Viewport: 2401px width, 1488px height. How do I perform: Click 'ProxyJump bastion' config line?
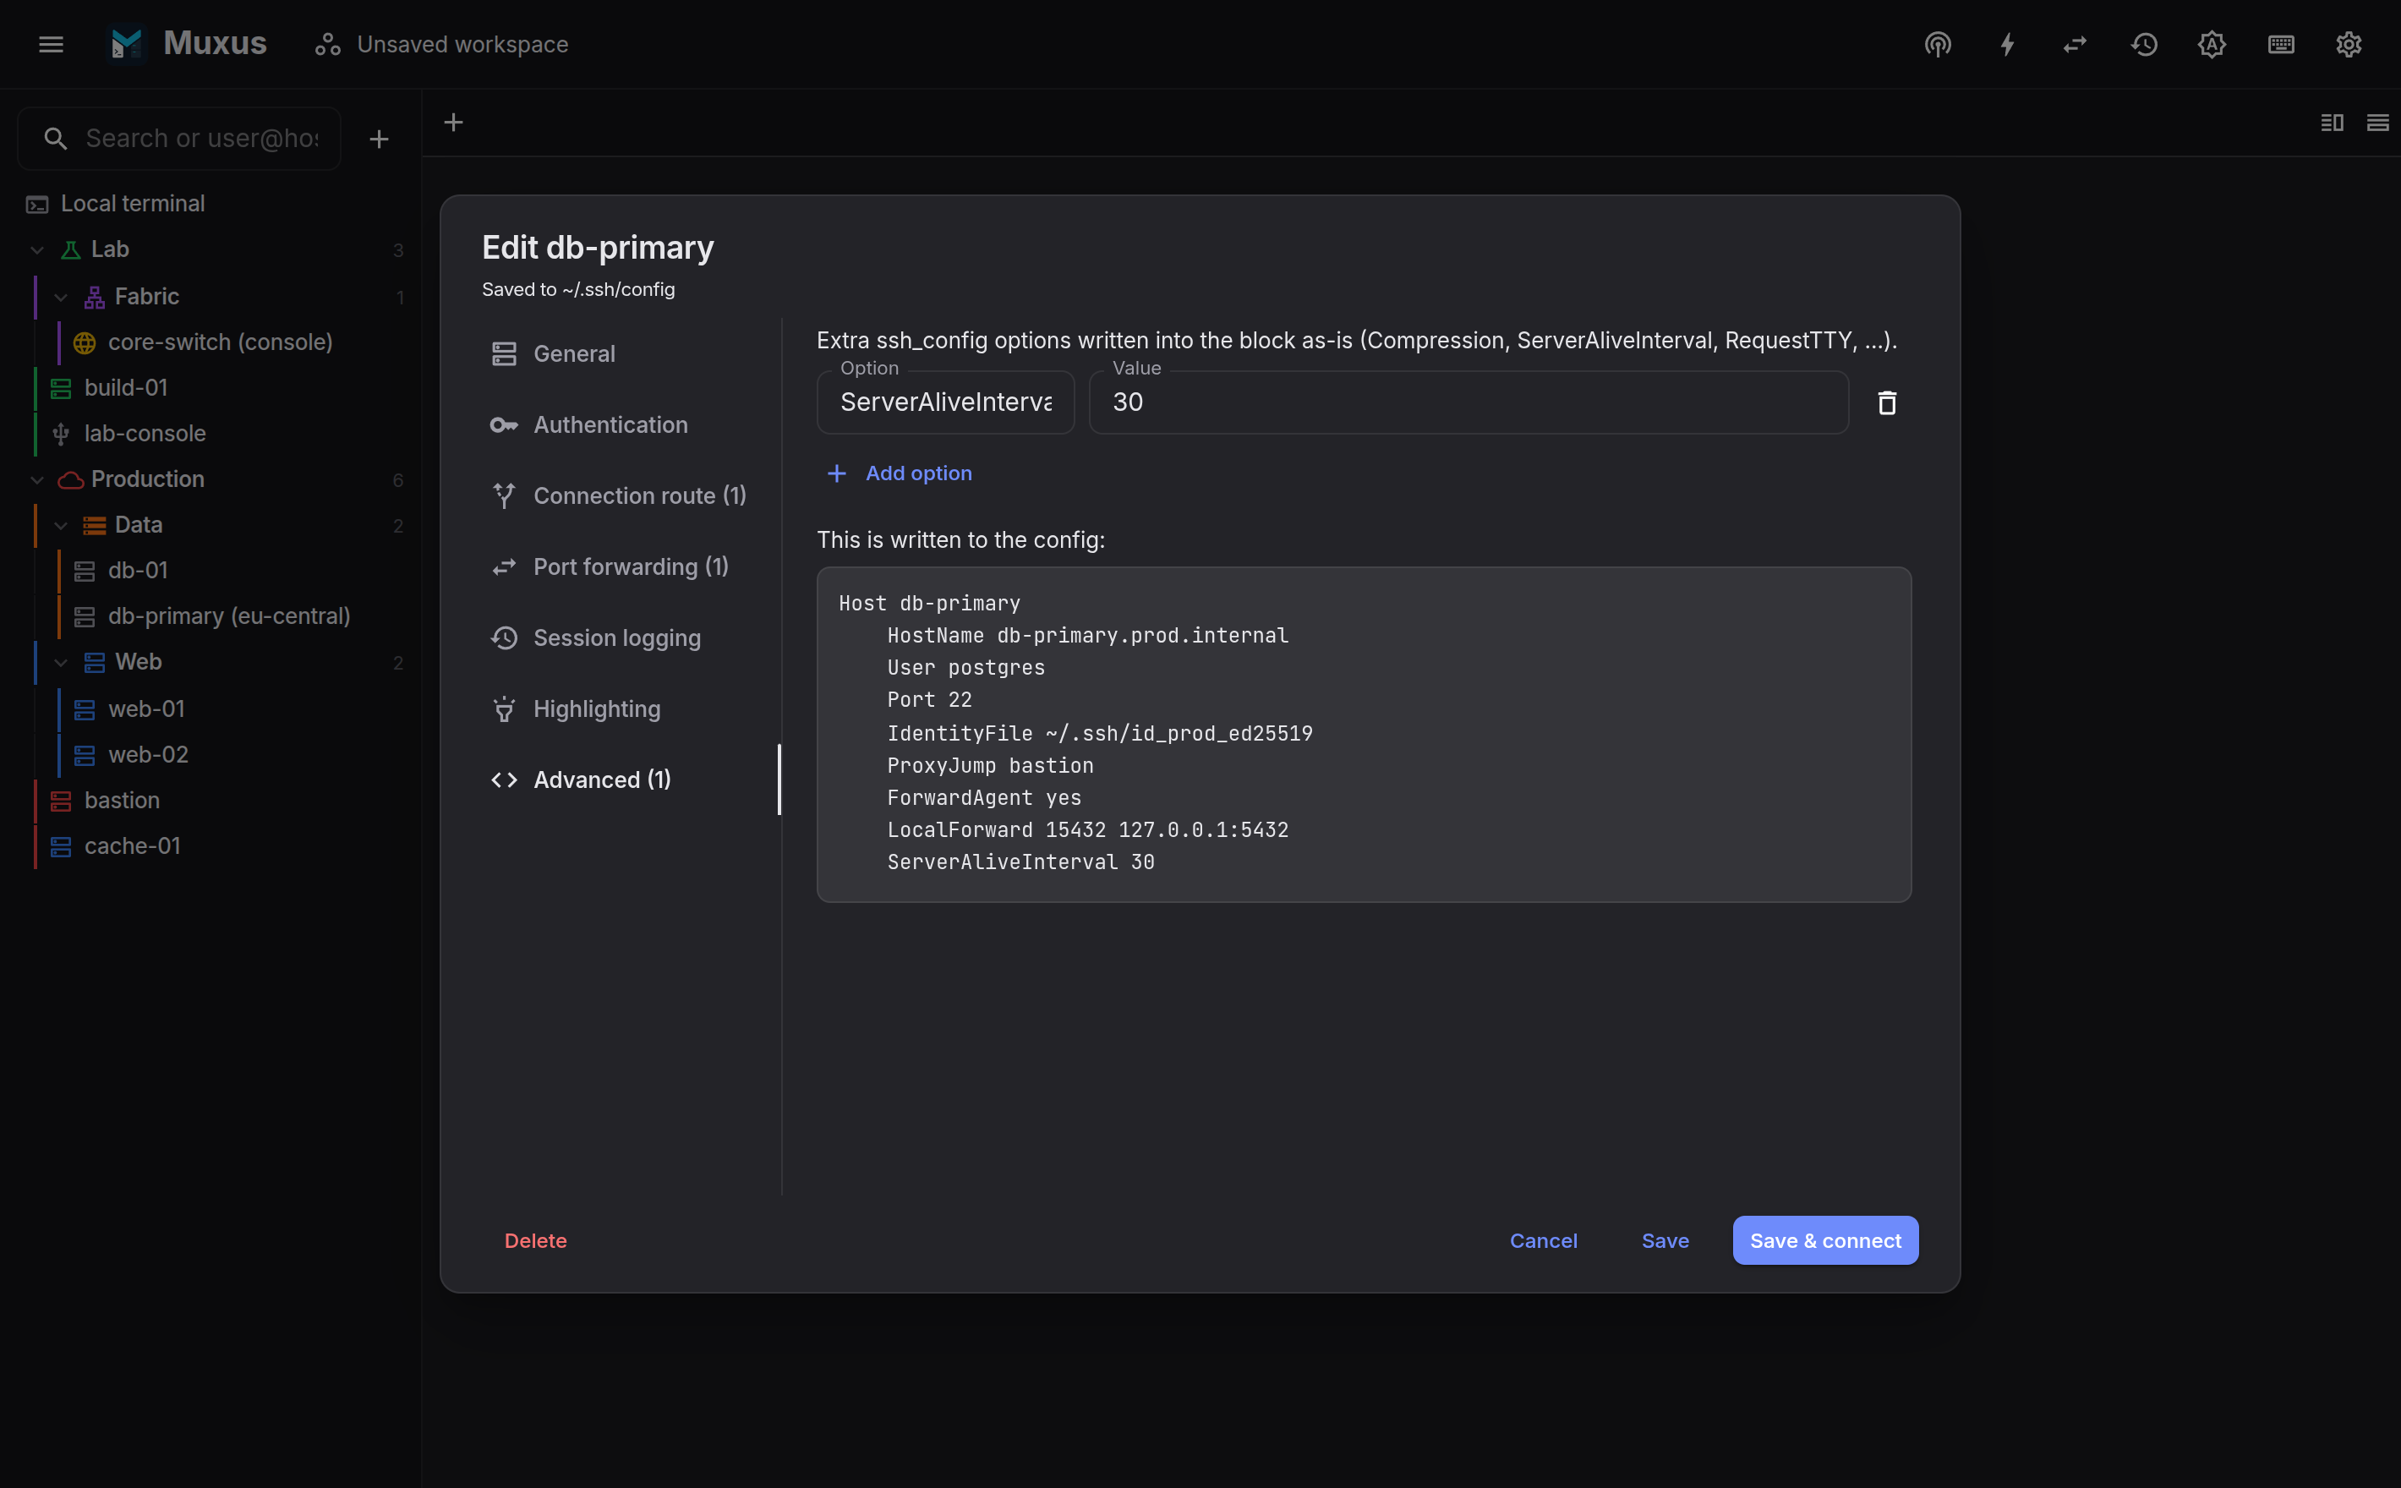(x=990, y=766)
